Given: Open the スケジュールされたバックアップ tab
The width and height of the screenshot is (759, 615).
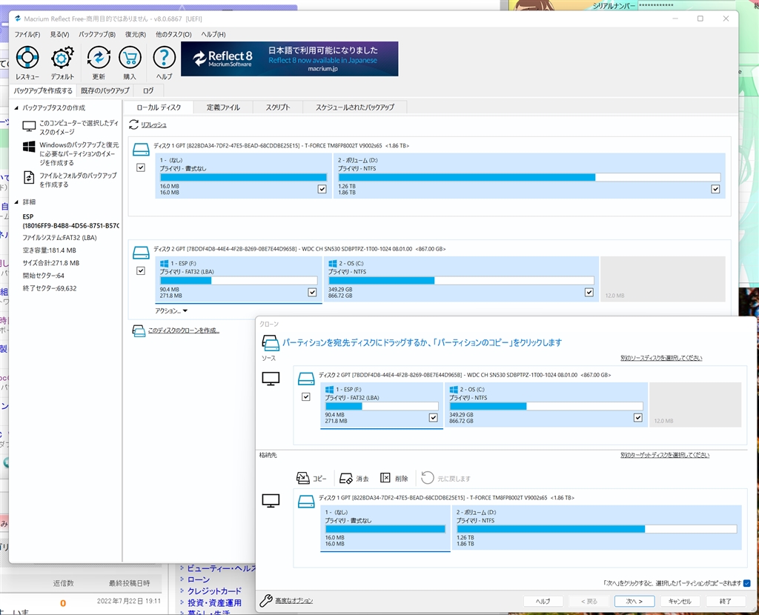Looking at the screenshot, I should [355, 107].
